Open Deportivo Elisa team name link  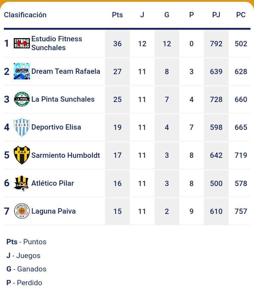pyautogui.click(x=56, y=127)
